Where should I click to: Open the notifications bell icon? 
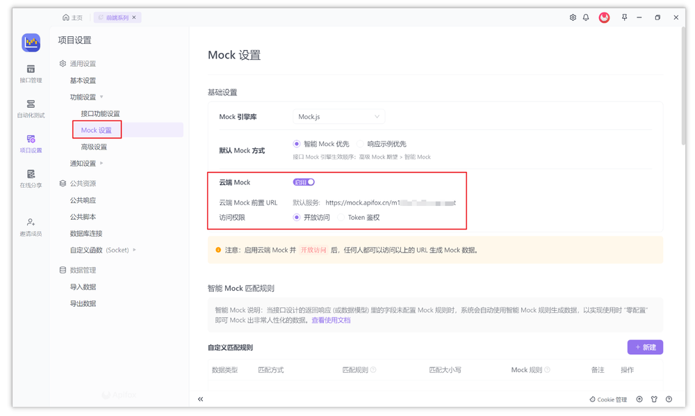pyautogui.click(x=586, y=17)
